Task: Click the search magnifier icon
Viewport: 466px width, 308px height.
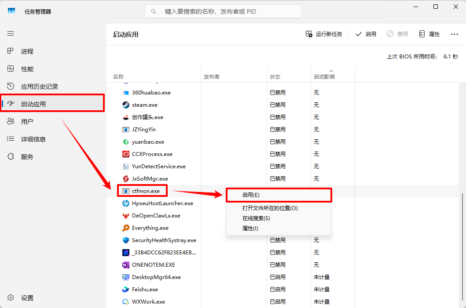Action: pos(153,11)
